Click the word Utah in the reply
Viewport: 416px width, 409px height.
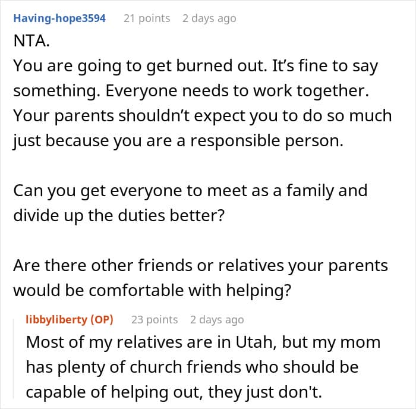247,343
